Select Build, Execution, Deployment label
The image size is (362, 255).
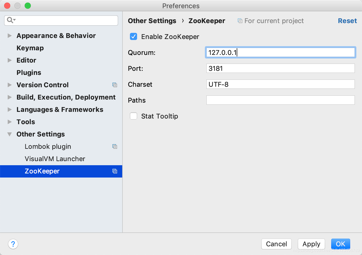point(66,97)
